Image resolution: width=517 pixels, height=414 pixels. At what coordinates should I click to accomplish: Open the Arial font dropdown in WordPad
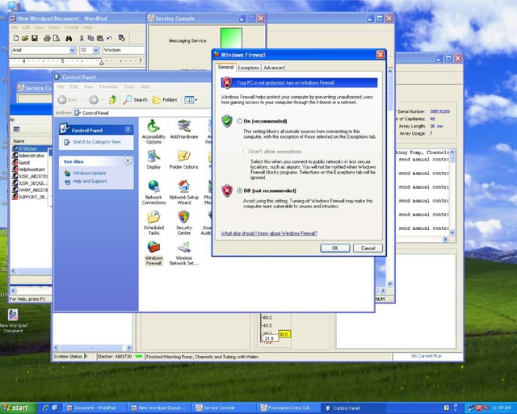pos(73,50)
